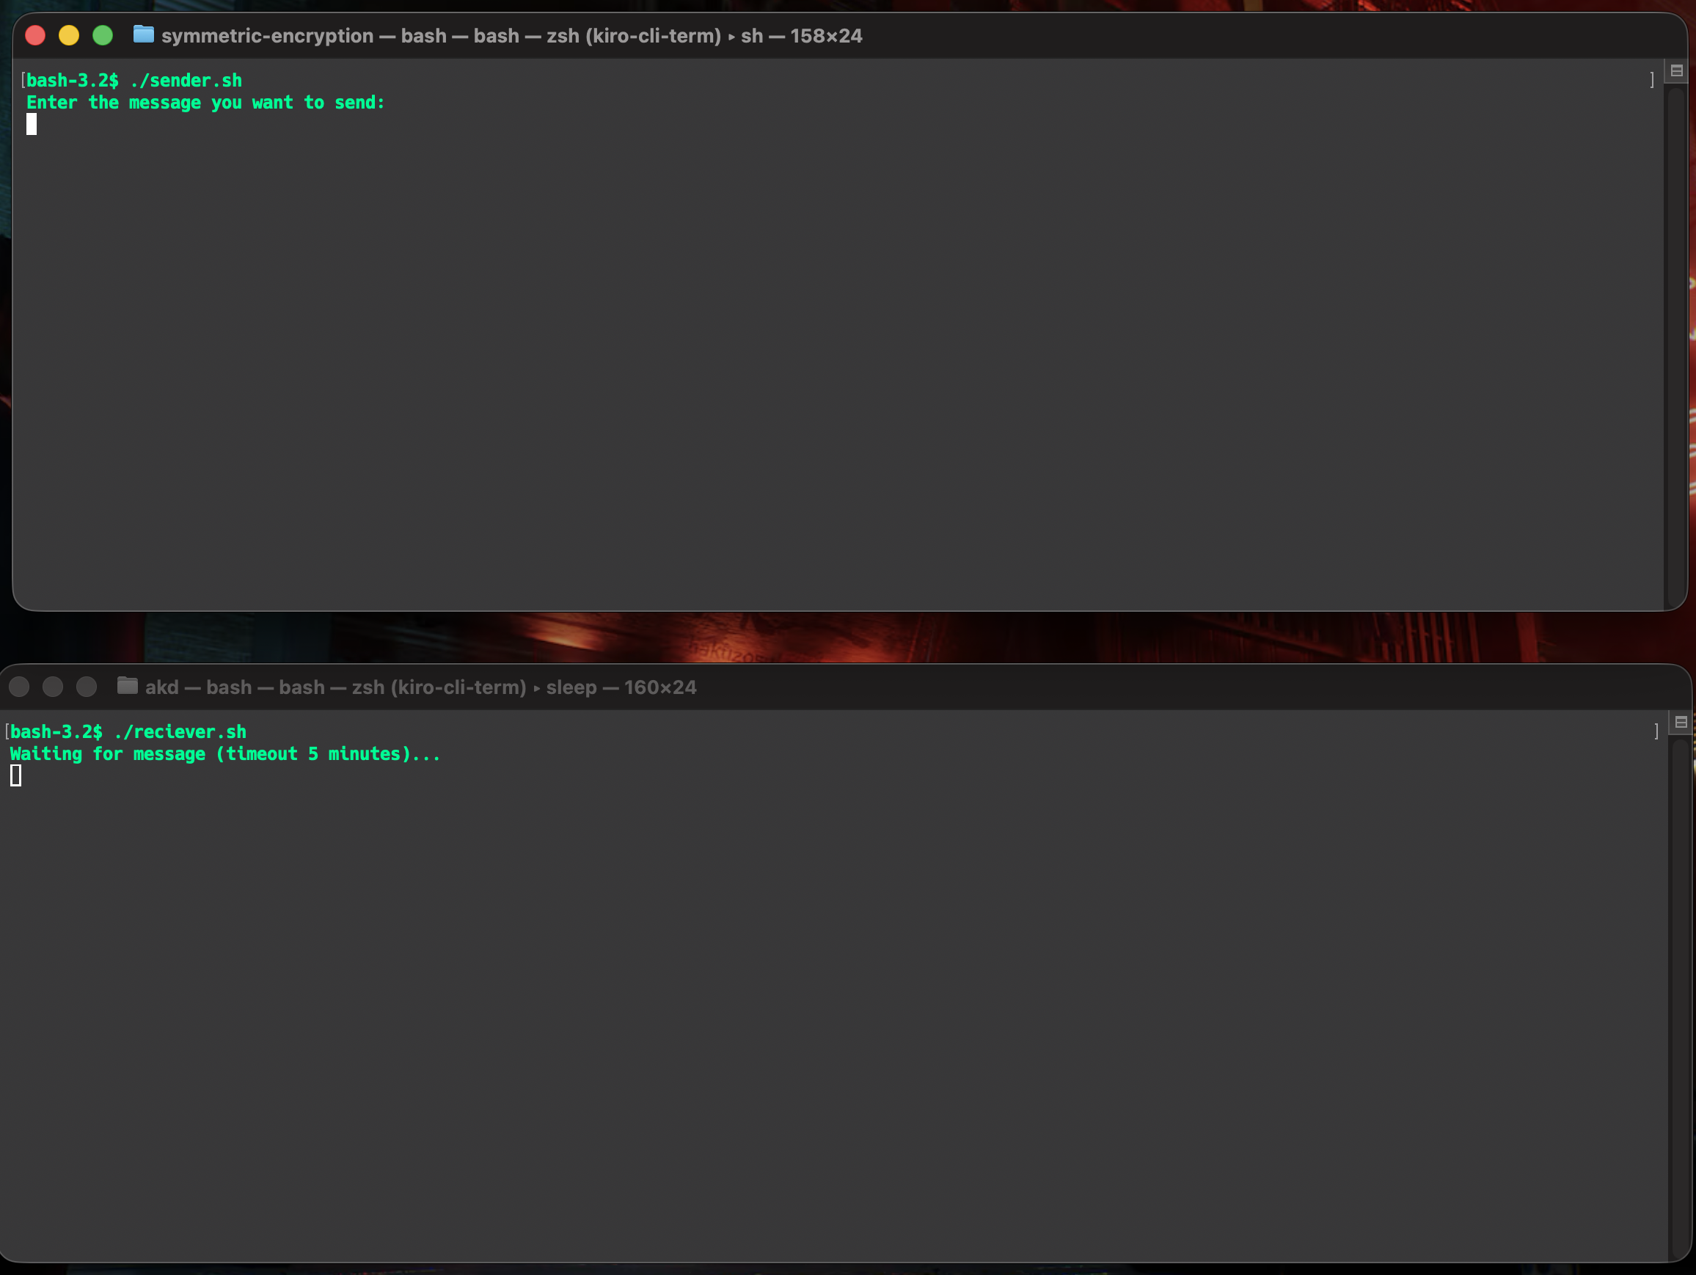Zoom the sender terminal with the green button
1696x1275 pixels.
(103, 35)
